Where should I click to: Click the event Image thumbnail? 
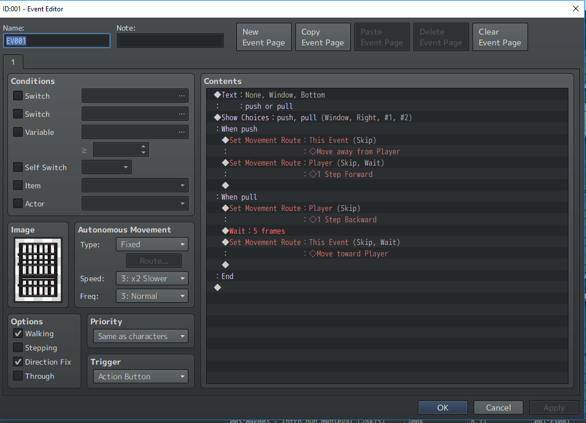(38, 269)
